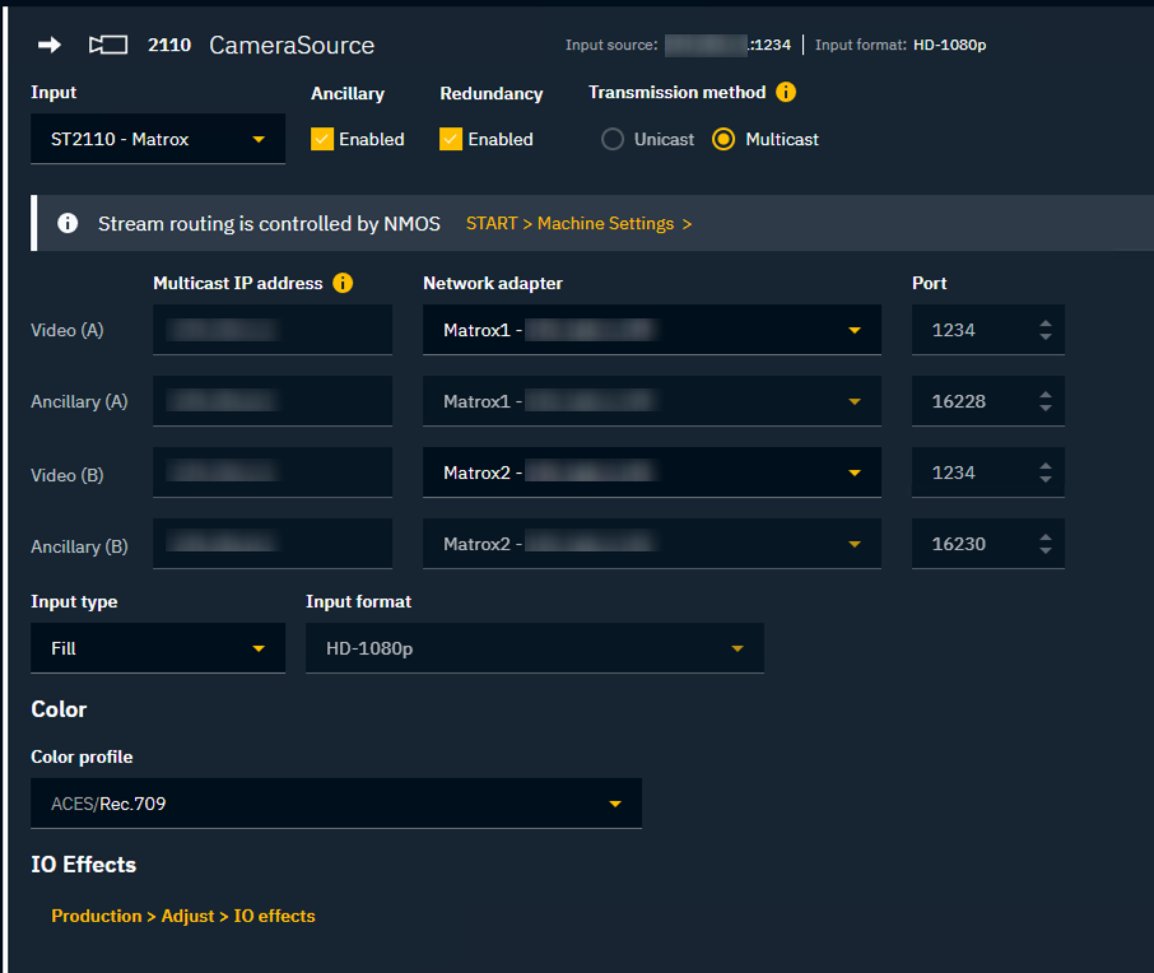Click info icon in NMOS routing banner
Screen dimensions: 1154x973
click(68, 224)
